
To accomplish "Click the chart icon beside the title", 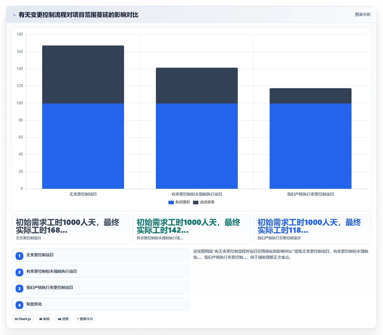I will (14, 15).
